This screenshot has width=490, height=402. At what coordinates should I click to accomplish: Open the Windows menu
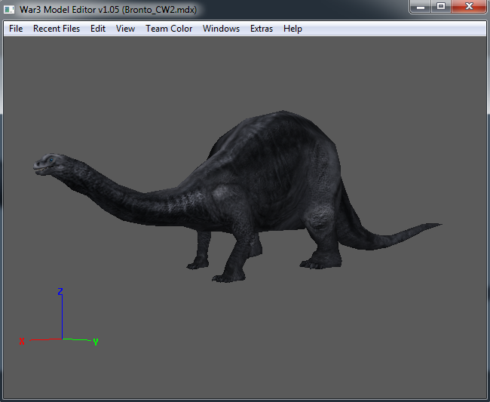click(x=221, y=29)
